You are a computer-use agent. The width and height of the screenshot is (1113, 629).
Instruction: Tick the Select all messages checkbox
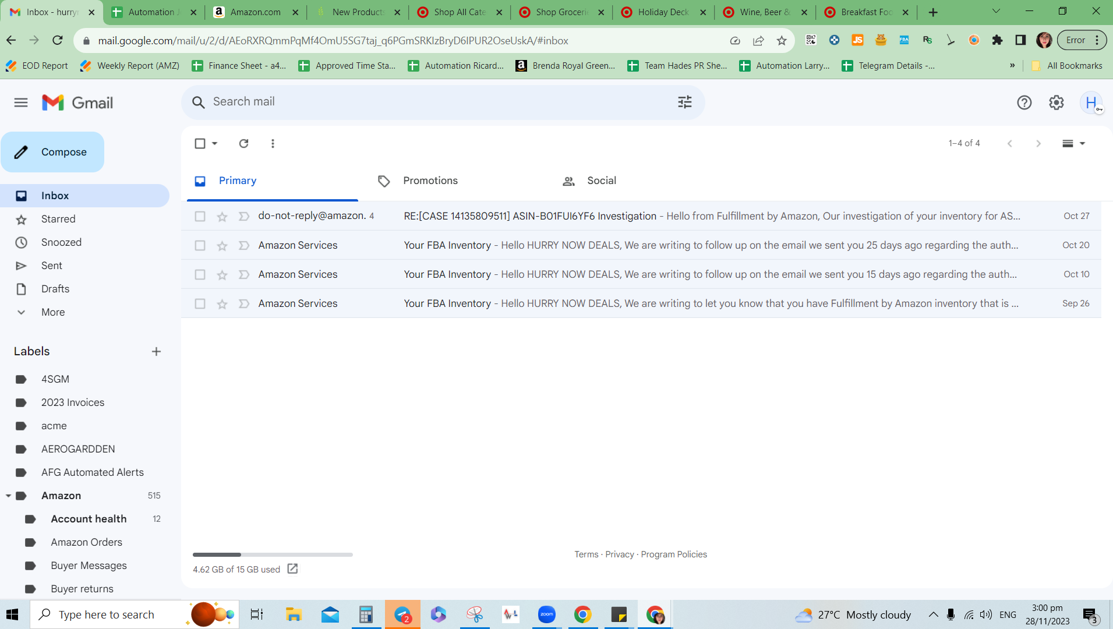tap(200, 143)
